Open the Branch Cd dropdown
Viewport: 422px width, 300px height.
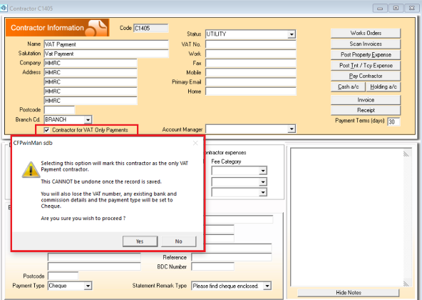click(x=88, y=119)
